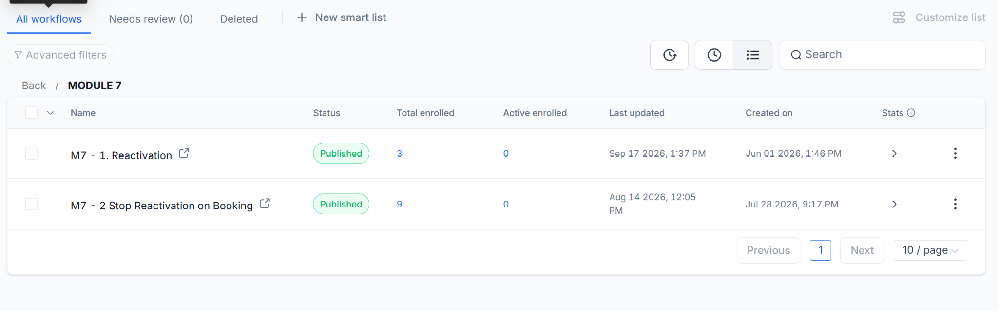The image size is (998, 311).
Task: Click Jun 01 2026, 1:46 PM date
Action: point(793,154)
